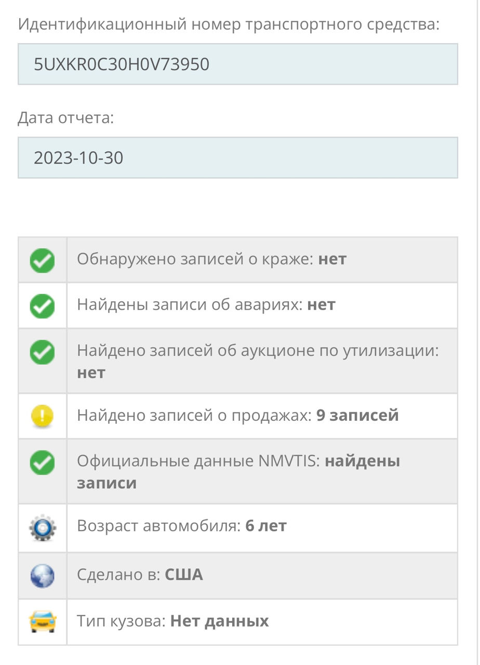Click the green checkmark beside NMVTIS data

(42, 463)
